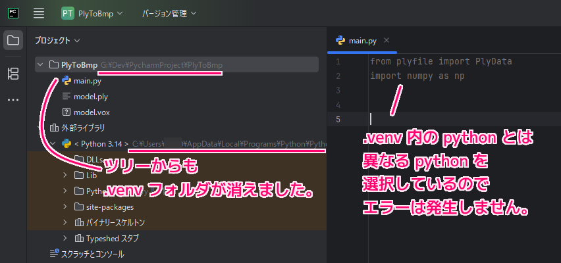Select the DLLs folder
This screenshot has height=263, width=561.
coord(94,159)
